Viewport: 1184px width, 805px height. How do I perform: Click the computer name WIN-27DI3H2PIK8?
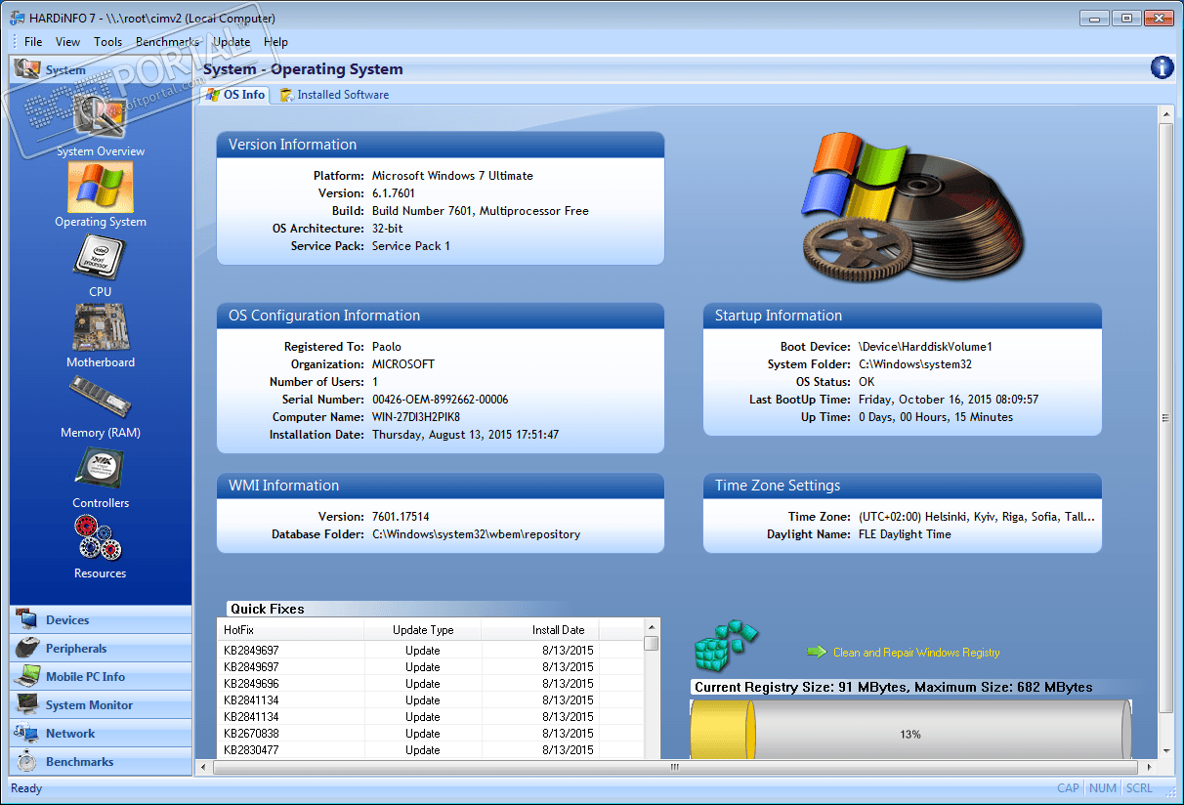tap(416, 417)
